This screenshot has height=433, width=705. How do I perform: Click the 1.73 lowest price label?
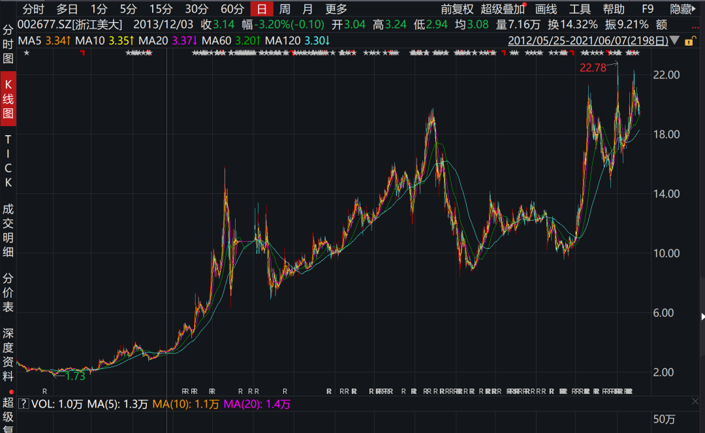tap(74, 376)
